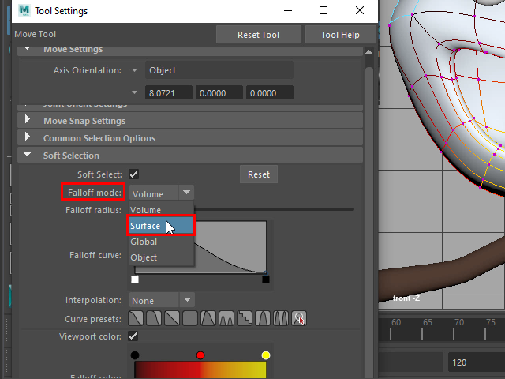Disable the Viewport color checkbox
The width and height of the screenshot is (505, 379).
point(134,336)
